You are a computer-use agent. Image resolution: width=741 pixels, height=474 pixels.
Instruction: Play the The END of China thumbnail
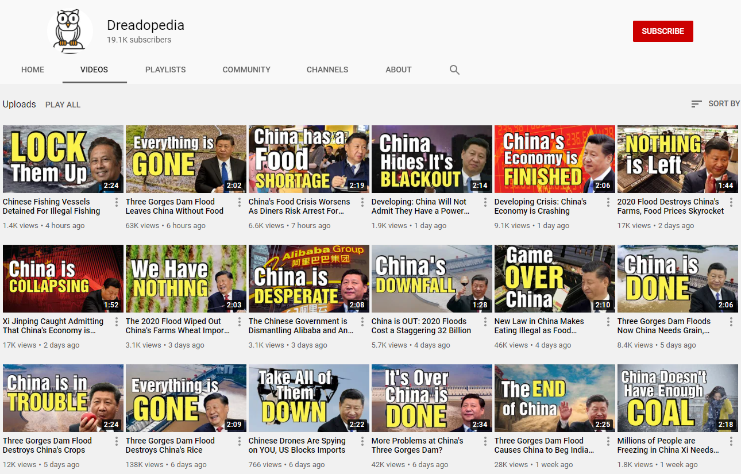point(555,398)
